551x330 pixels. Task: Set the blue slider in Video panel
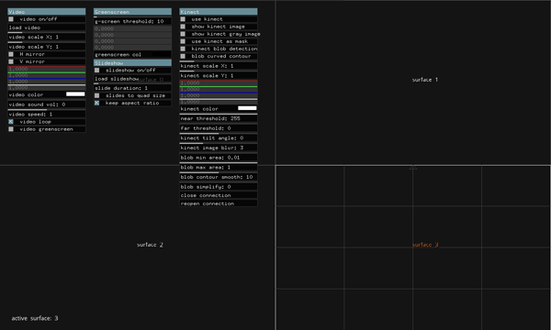click(47, 82)
